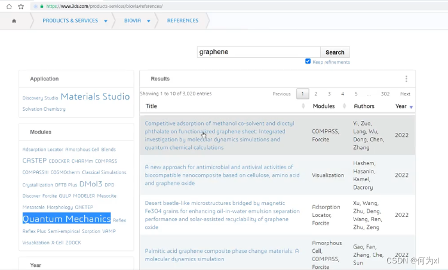
Task: Filter by CDOCKER module
Action: [59, 161]
